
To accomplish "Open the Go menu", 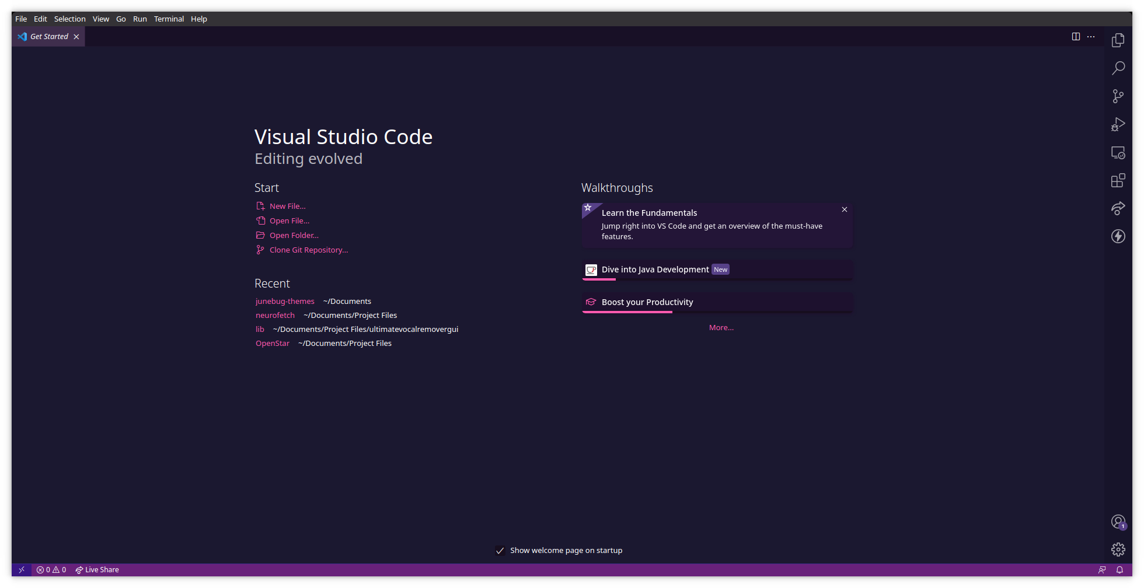I will pyautogui.click(x=121, y=19).
